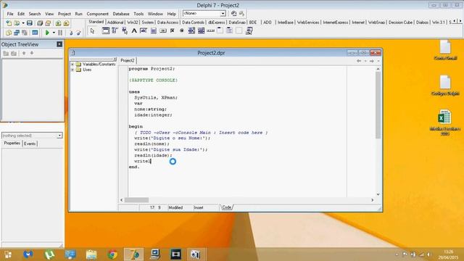Image resolution: width=464 pixels, height=261 pixels.
Task: Pick the Memo component icon
Action: [x=153, y=30]
